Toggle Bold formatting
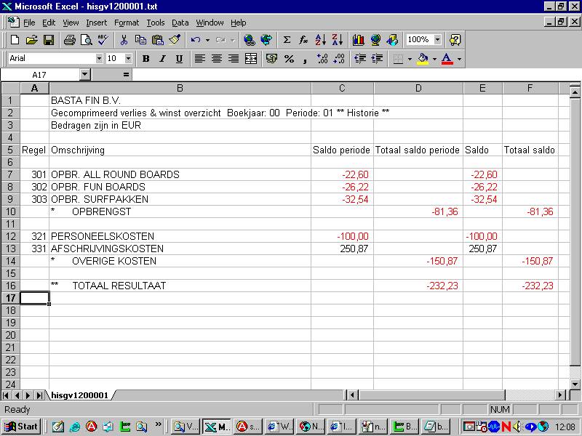 click(x=145, y=59)
